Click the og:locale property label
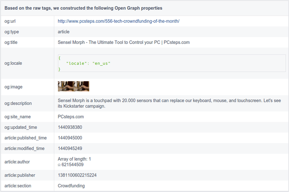Image resolution: width=289 pixels, height=192 pixels. coord(13,63)
